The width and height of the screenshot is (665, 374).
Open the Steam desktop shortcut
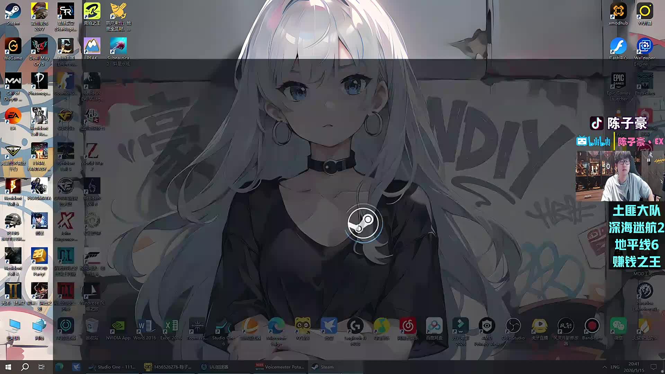click(13, 15)
